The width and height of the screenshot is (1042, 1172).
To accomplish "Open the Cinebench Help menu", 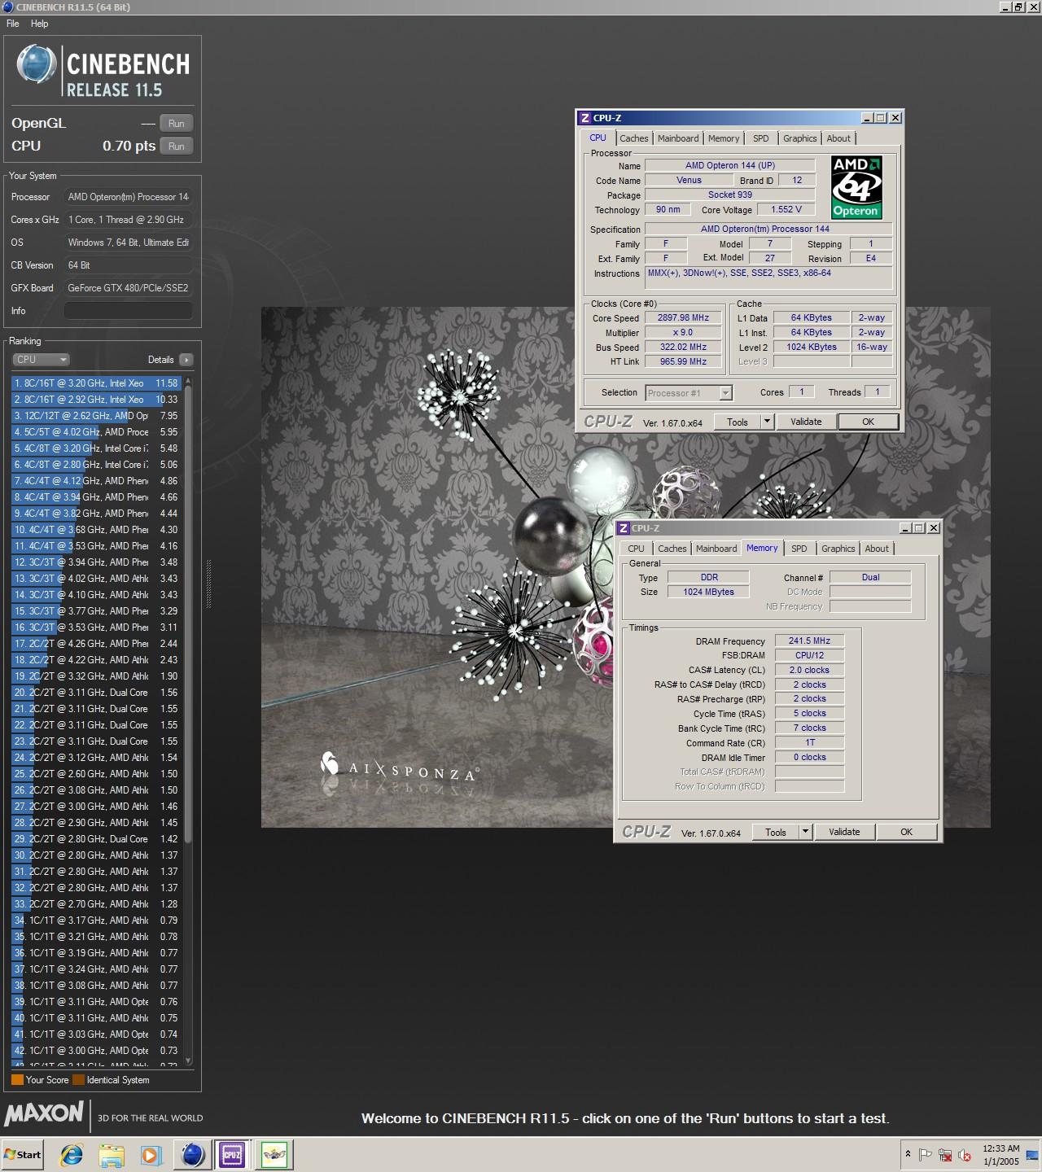I will click(40, 24).
